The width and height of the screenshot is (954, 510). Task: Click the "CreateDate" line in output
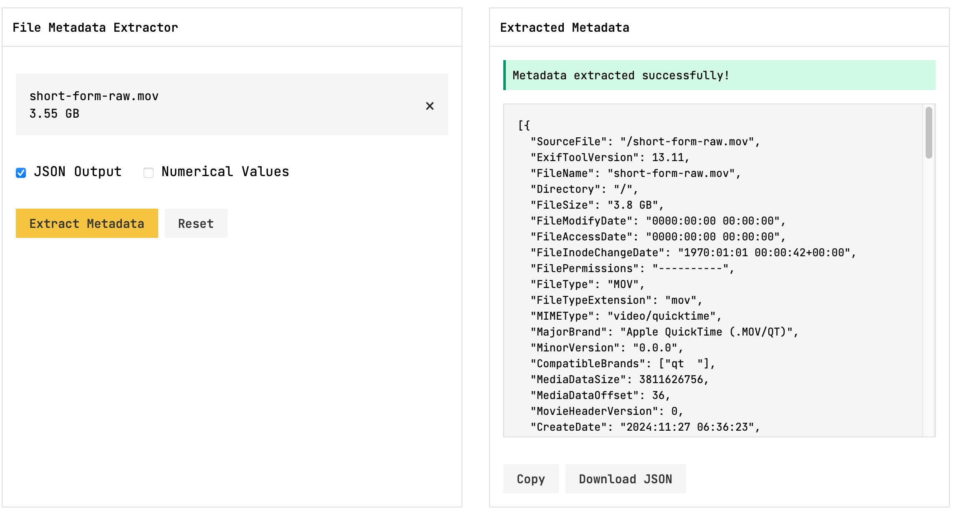(645, 427)
